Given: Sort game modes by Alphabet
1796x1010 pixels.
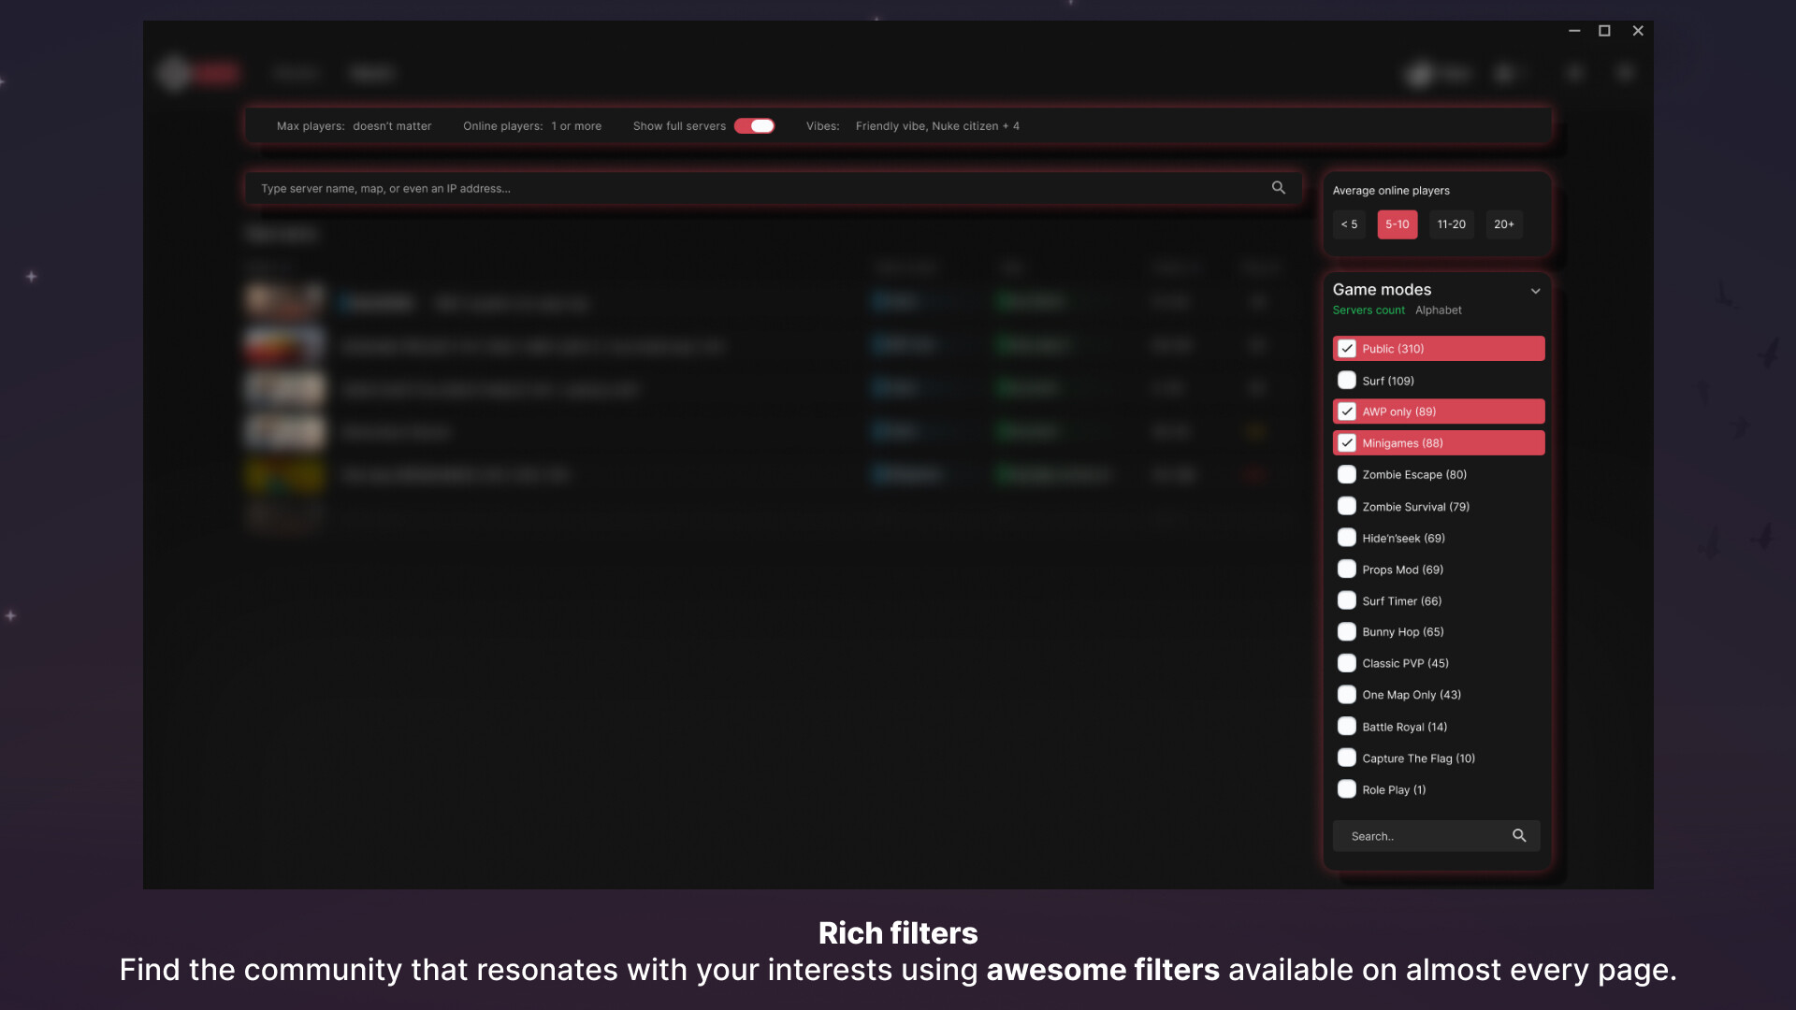Looking at the screenshot, I should click(1438, 310).
